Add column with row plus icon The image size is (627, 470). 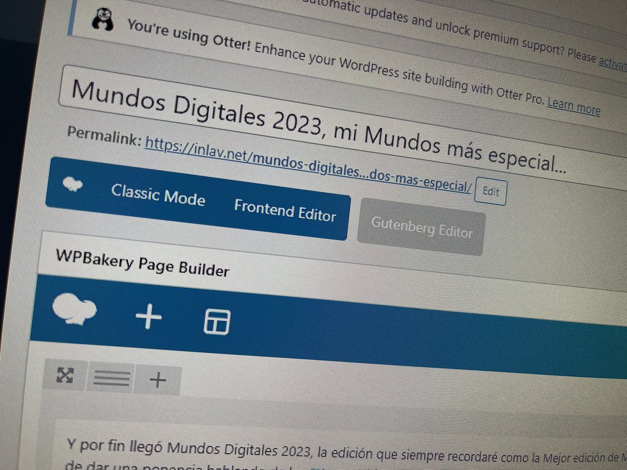point(157,380)
